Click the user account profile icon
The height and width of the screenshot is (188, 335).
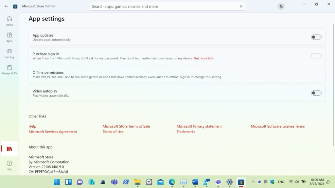pyautogui.click(x=281, y=6)
